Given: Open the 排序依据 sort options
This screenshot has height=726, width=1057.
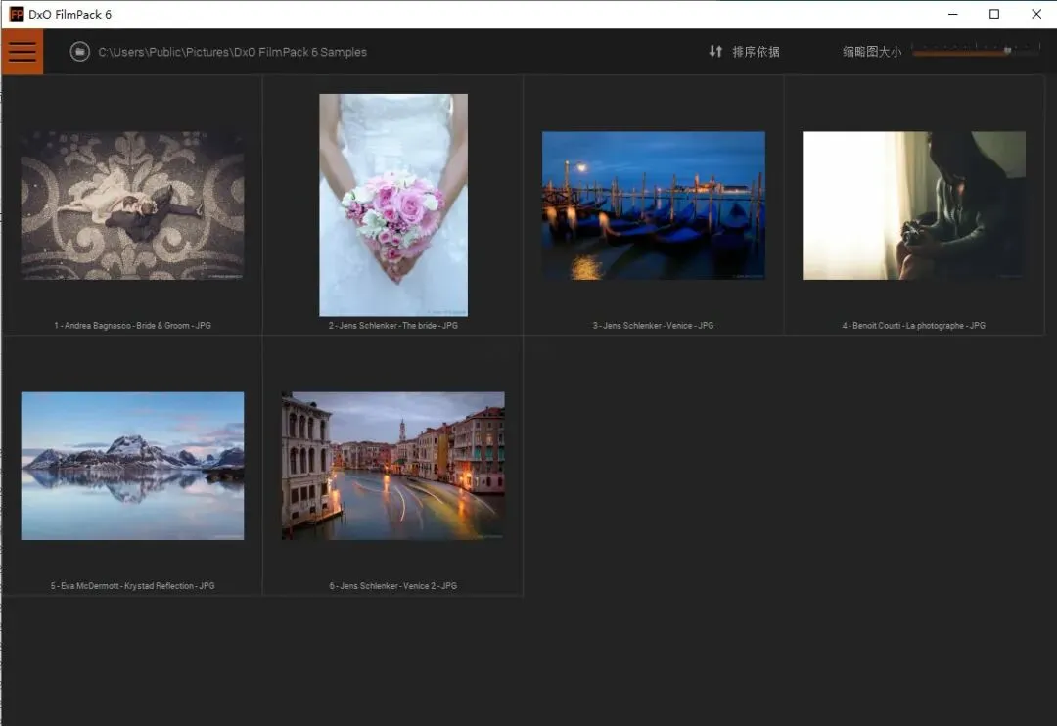Looking at the screenshot, I should pos(756,52).
